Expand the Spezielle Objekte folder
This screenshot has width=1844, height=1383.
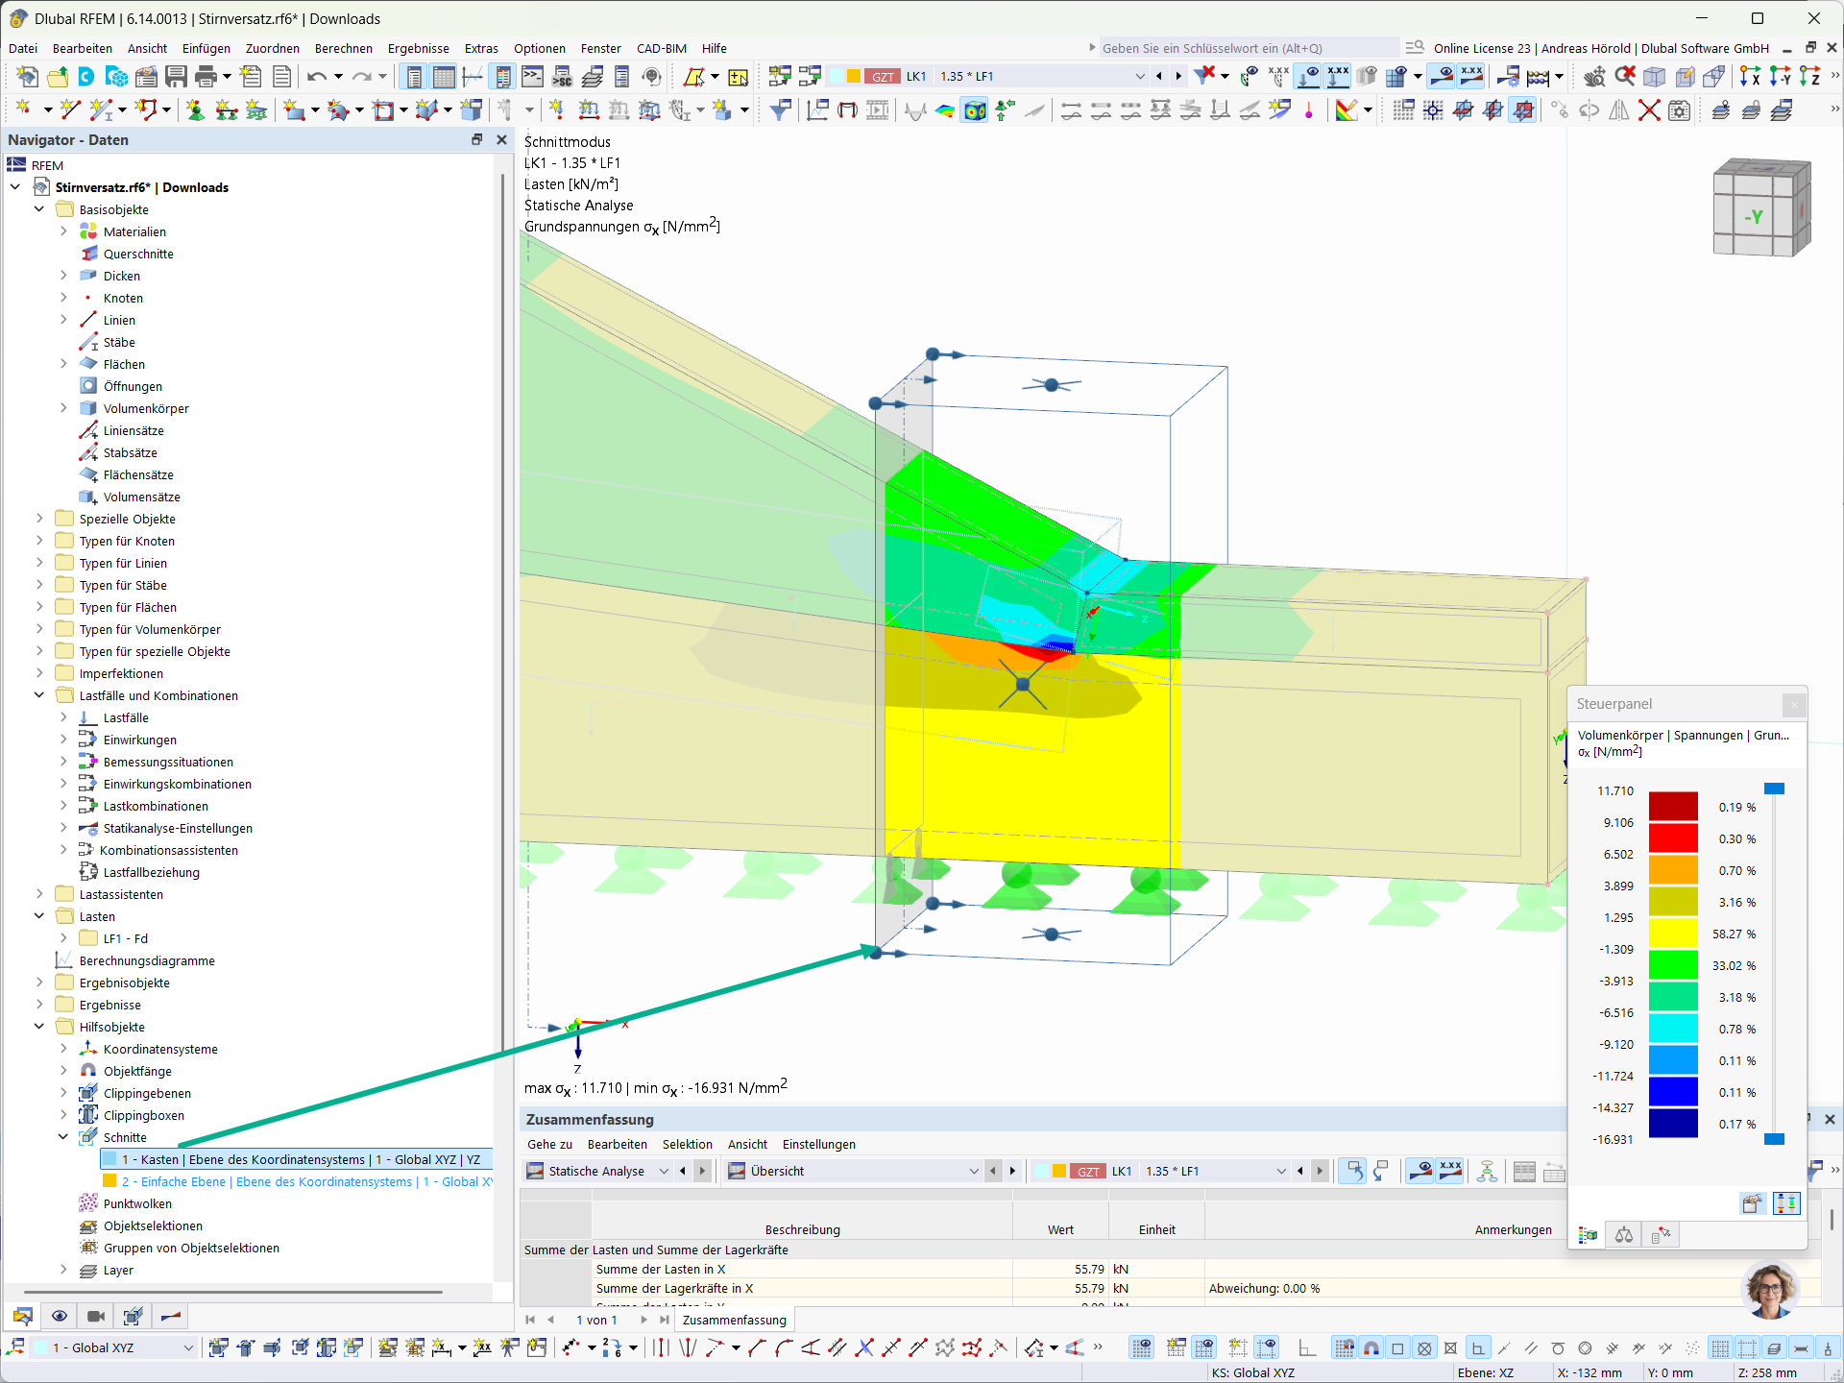[39, 519]
